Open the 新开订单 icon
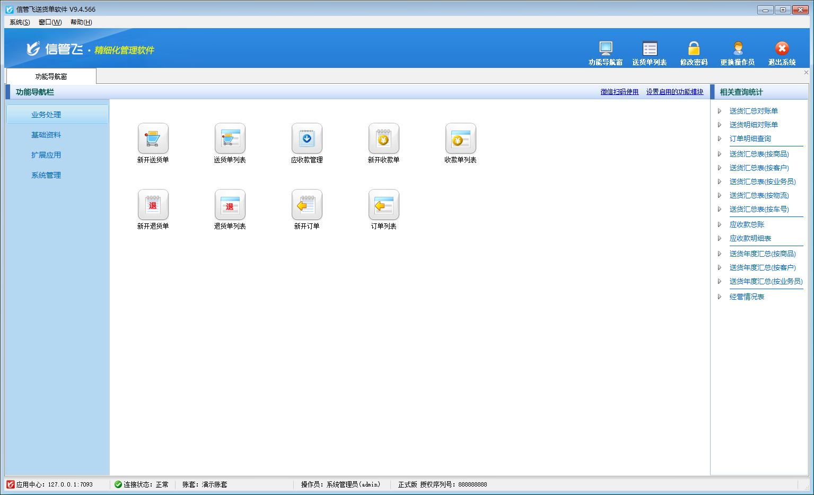This screenshot has width=814, height=495. [x=307, y=205]
